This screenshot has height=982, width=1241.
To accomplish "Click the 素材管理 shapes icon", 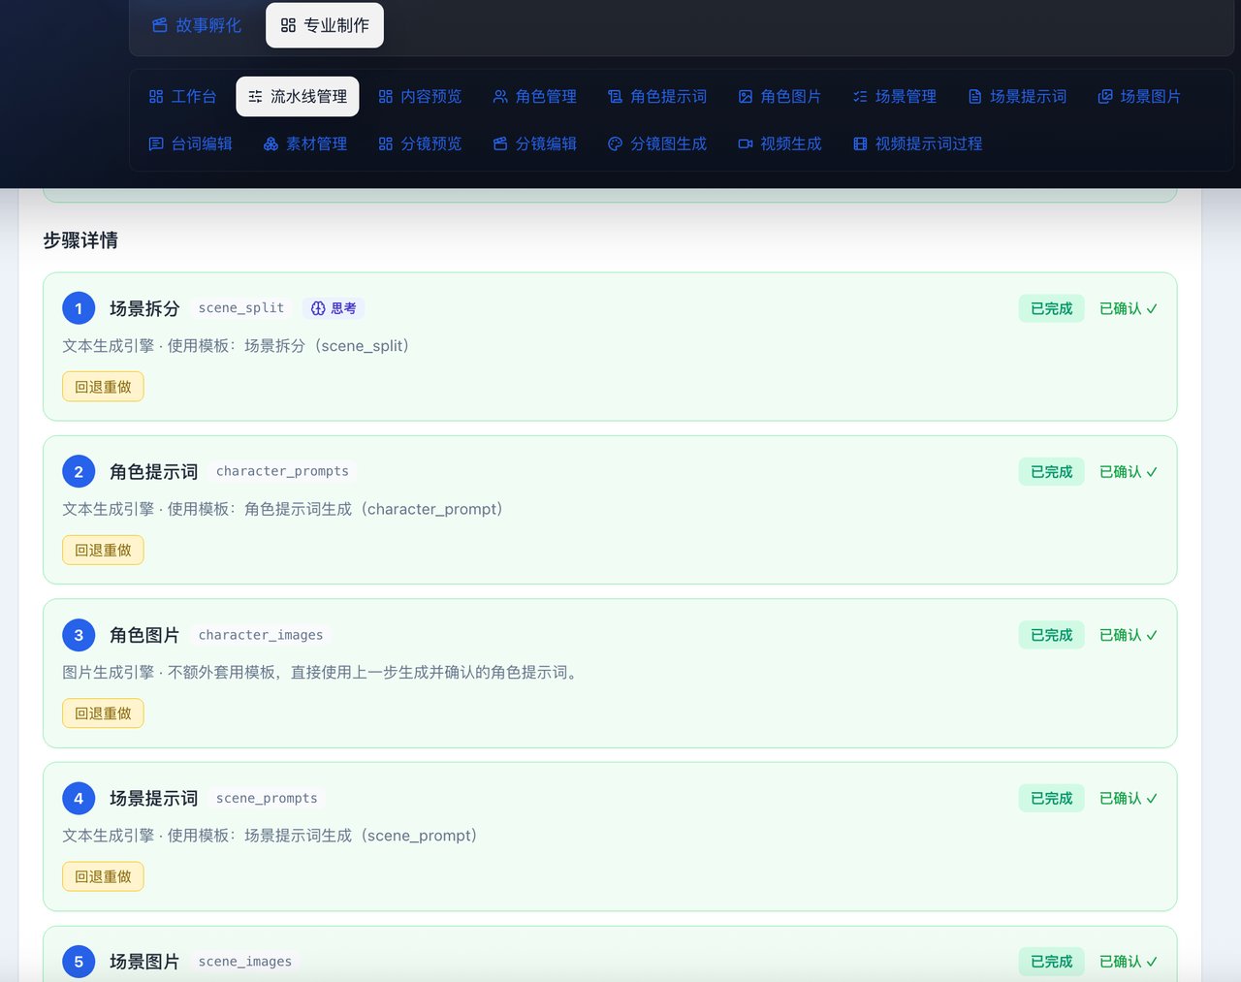I will [x=270, y=143].
